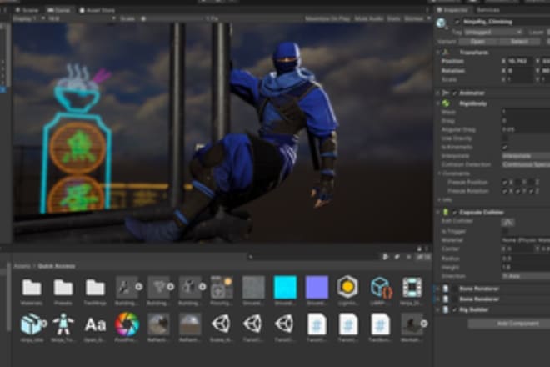Select the second reflection probe thumbnail
This screenshot has height=367, width=550.
pyautogui.click(x=190, y=324)
